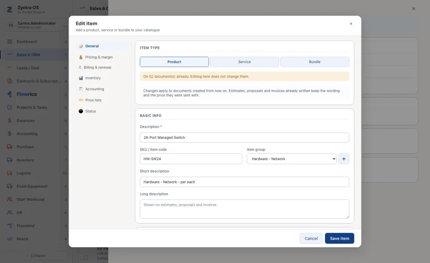Click the General pencil icon
The width and height of the screenshot is (430, 263).
tap(81, 47)
